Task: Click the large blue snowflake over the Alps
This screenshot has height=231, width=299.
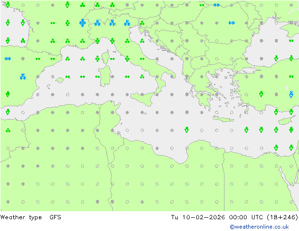Action: (83, 23)
